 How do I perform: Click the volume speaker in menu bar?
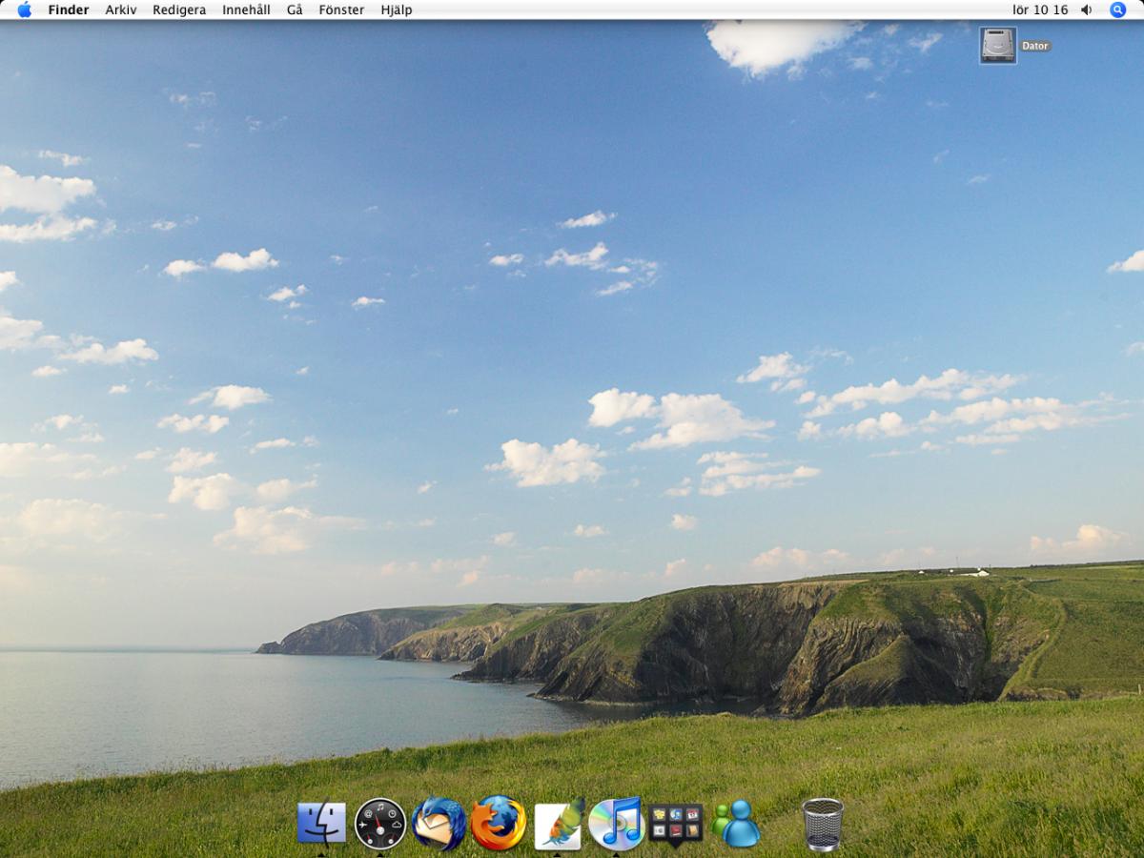1087,10
